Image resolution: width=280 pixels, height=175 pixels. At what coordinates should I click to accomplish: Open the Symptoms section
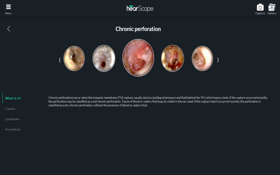[x=12, y=119]
